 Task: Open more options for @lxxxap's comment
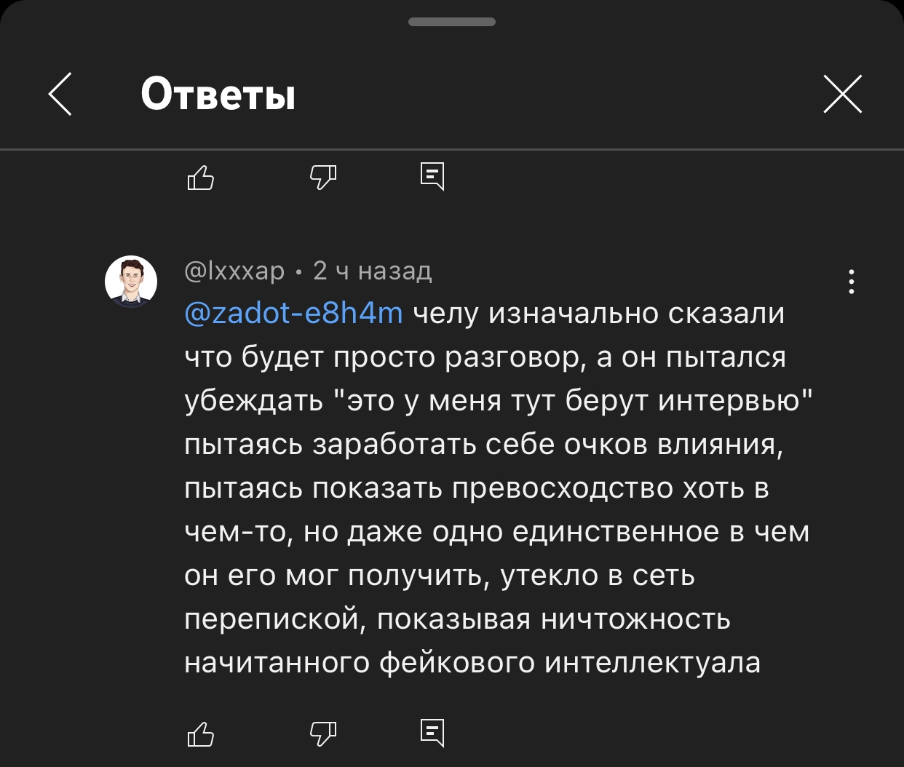(851, 282)
